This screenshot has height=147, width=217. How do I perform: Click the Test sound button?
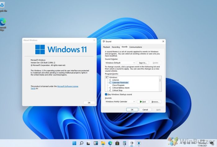pyautogui.click(x=143, y=102)
